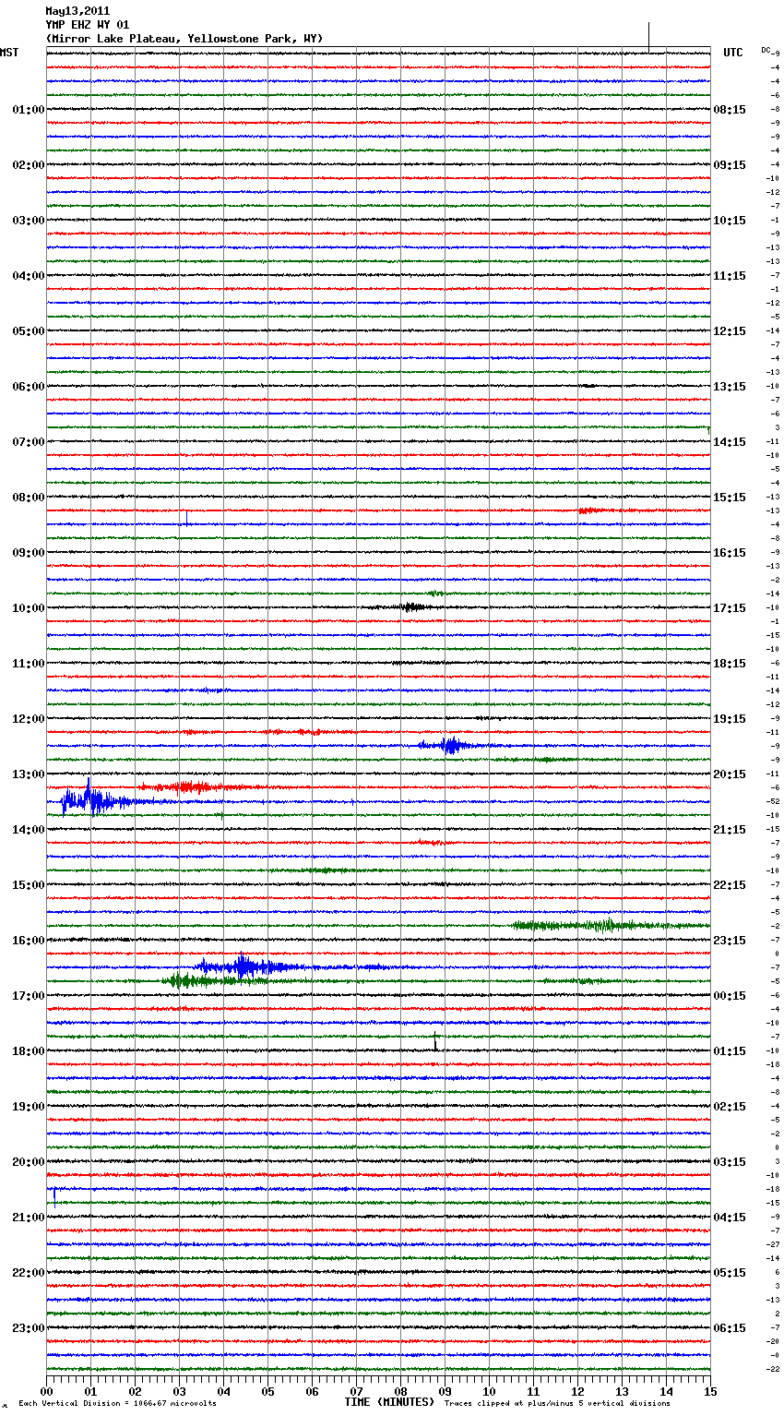Click the 11:15 UTC time label
Image resolution: width=784 pixels, height=1416 pixels.
[730, 276]
